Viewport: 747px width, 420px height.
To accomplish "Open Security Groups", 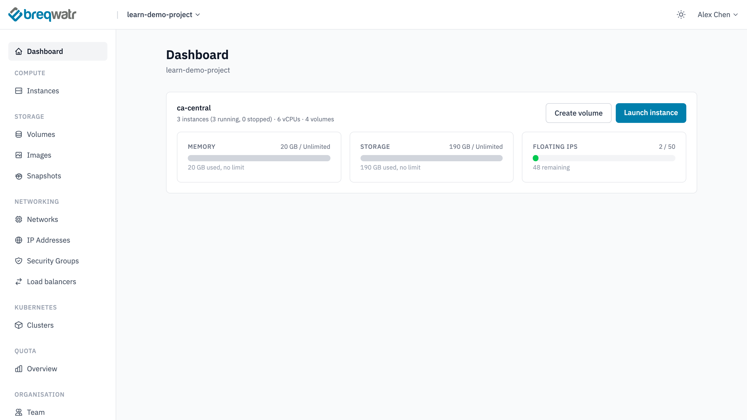I will coord(58,261).
